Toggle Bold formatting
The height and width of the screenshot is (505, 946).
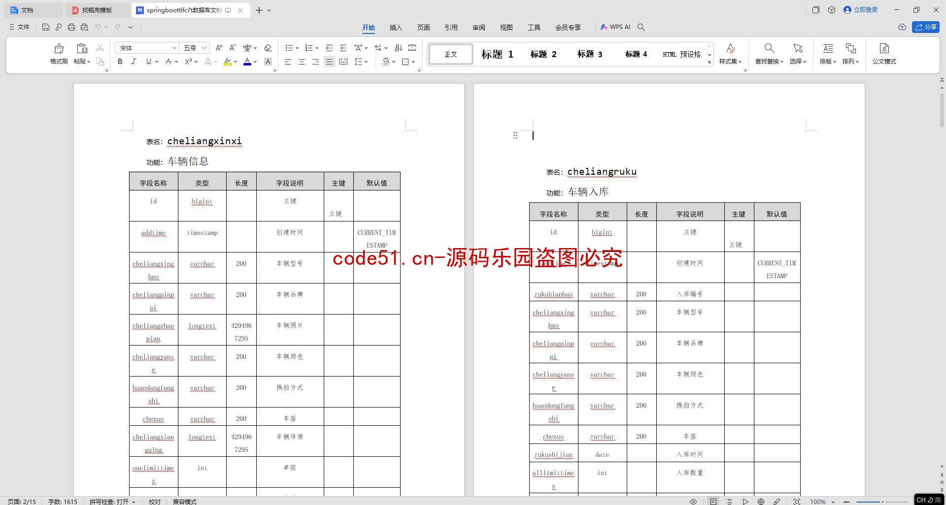pyautogui.click(x=120, y=62)
